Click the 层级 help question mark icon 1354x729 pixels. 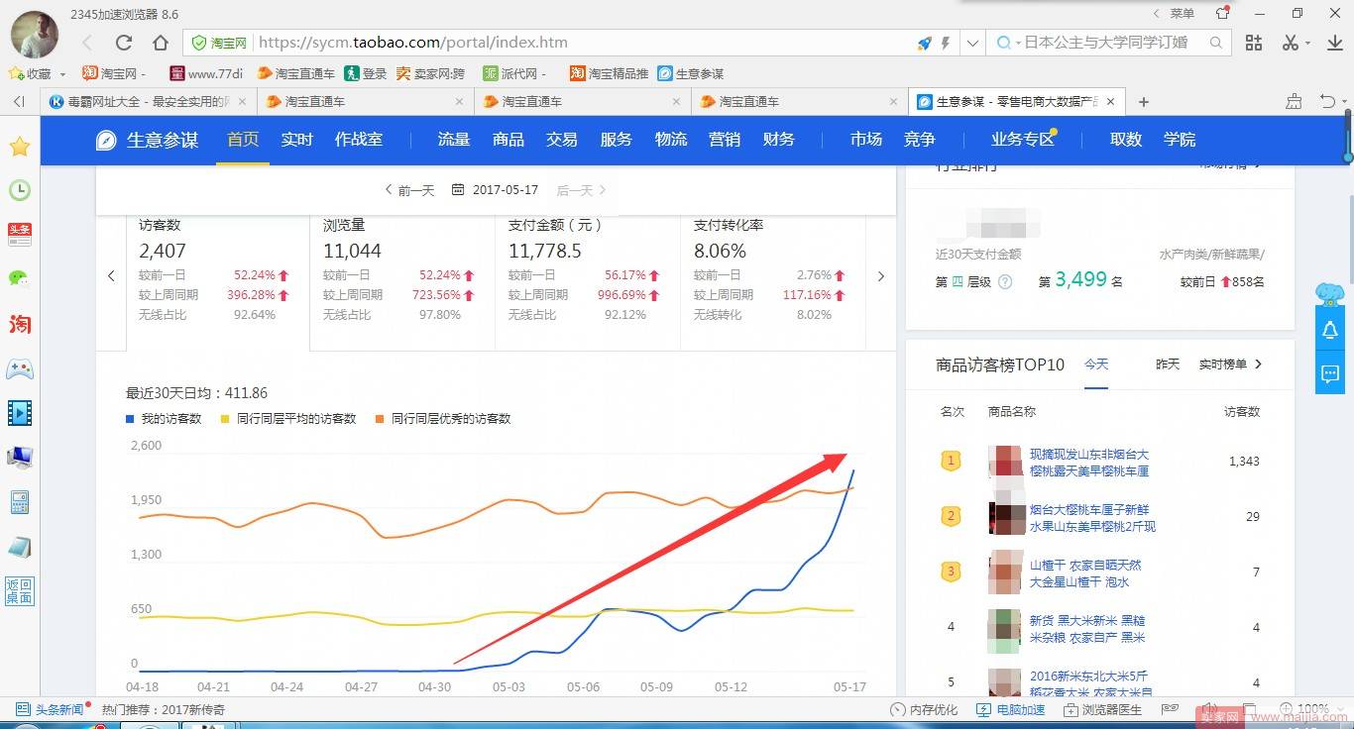click(1005, 282)
